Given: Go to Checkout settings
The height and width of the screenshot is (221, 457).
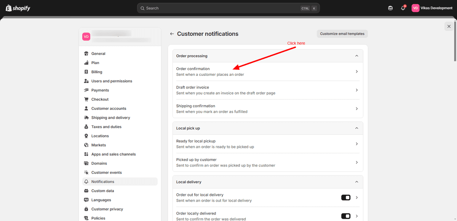Looking at the screenshot, I should point(120,99).
